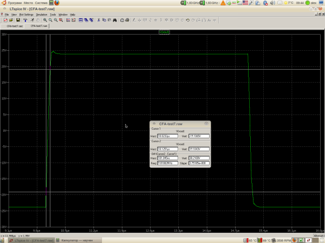This screenshot has width=325, height=243.
Task: Run simulation with the running man icon
Action: (x=32, y=20)
